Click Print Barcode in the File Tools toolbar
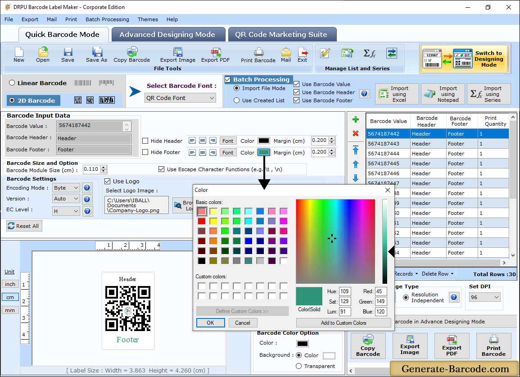Image resolution: width=520 pixels, height=377 pixels. click(258, 55)
